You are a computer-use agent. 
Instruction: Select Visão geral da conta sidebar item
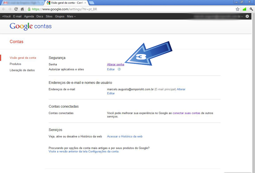[23, 58]
